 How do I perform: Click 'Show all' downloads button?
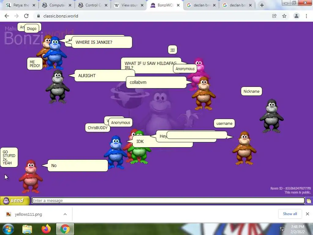(290, 214)
